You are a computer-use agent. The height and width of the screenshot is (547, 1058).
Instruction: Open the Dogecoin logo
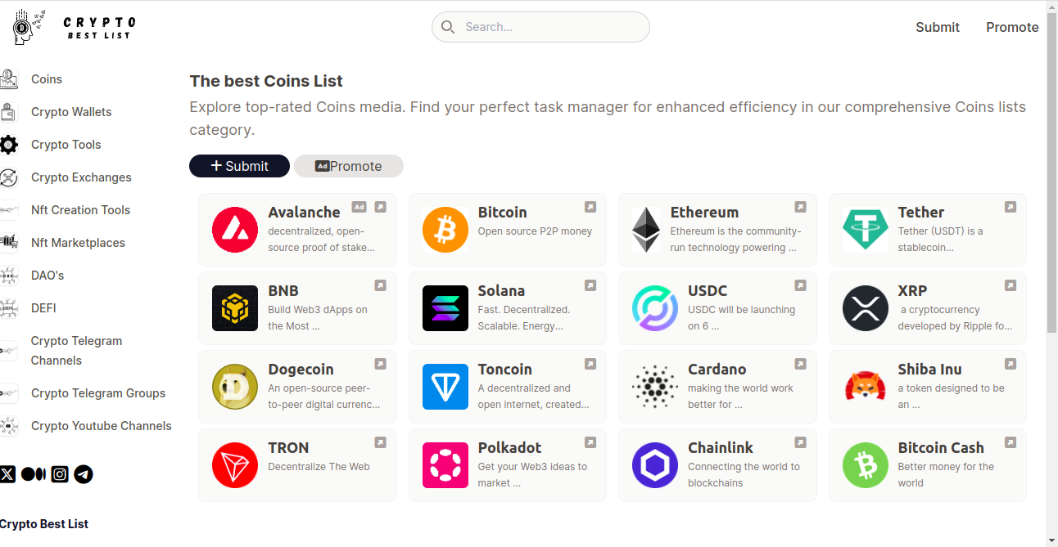(x=235, y=387)
